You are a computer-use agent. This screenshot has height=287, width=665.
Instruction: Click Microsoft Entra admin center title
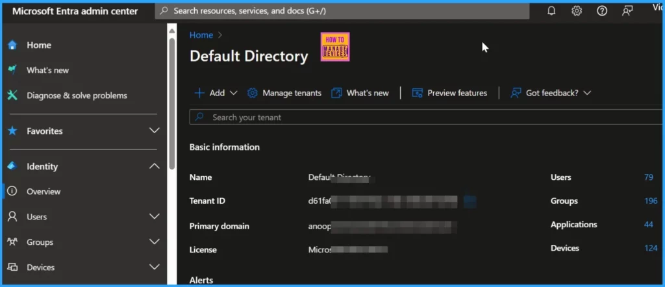click(x=75, y=11)
